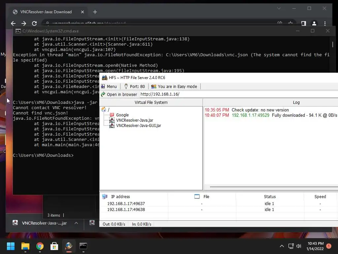Click the network tray icon

pos(291,246)
